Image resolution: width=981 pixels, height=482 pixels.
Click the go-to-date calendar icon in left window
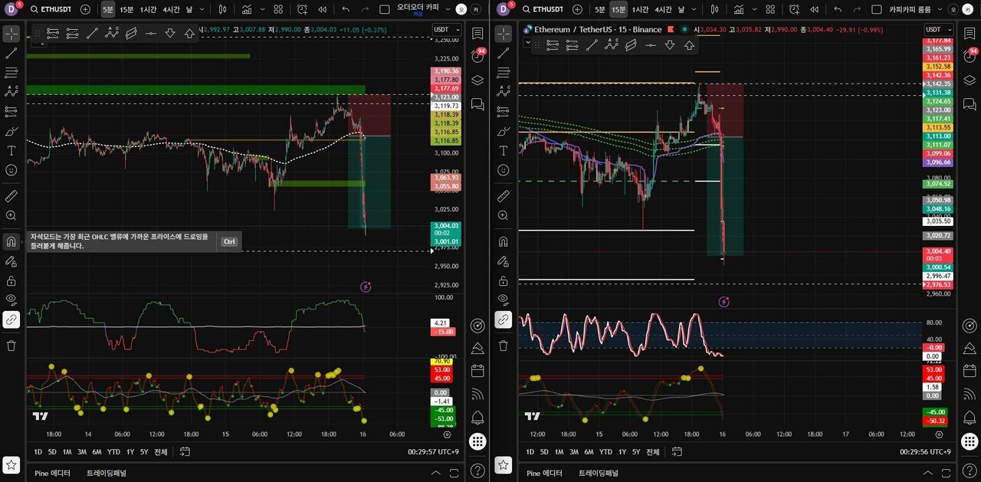click(x=185, y=451)
